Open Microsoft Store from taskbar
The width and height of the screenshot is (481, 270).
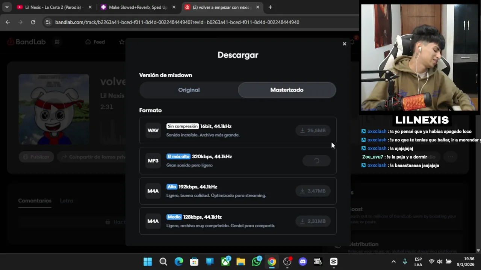point(194,261)
